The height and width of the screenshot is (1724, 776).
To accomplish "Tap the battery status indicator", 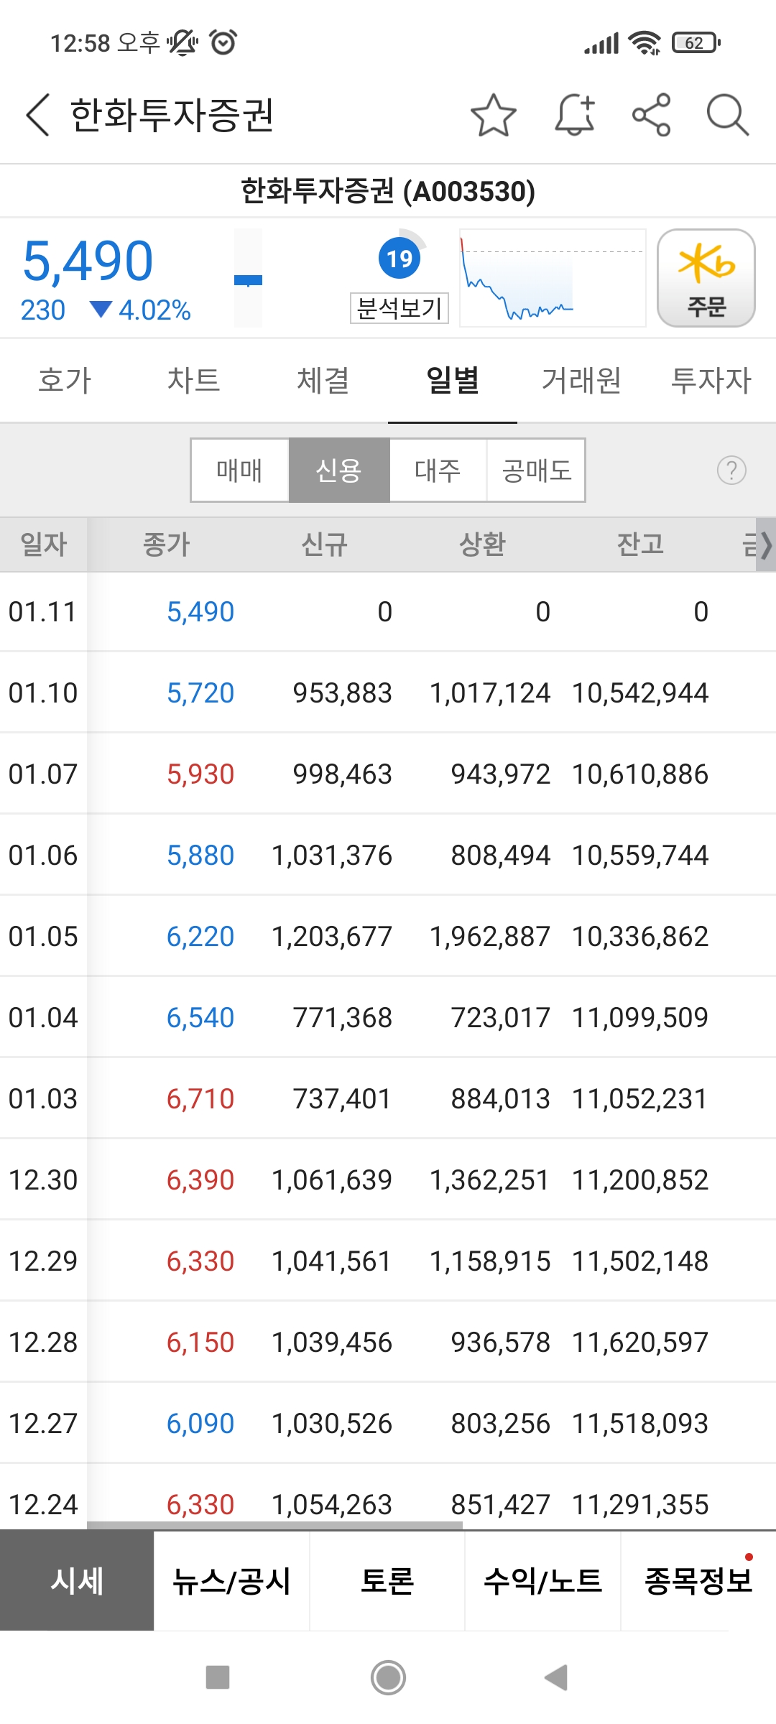I will [x=696, y=43].
